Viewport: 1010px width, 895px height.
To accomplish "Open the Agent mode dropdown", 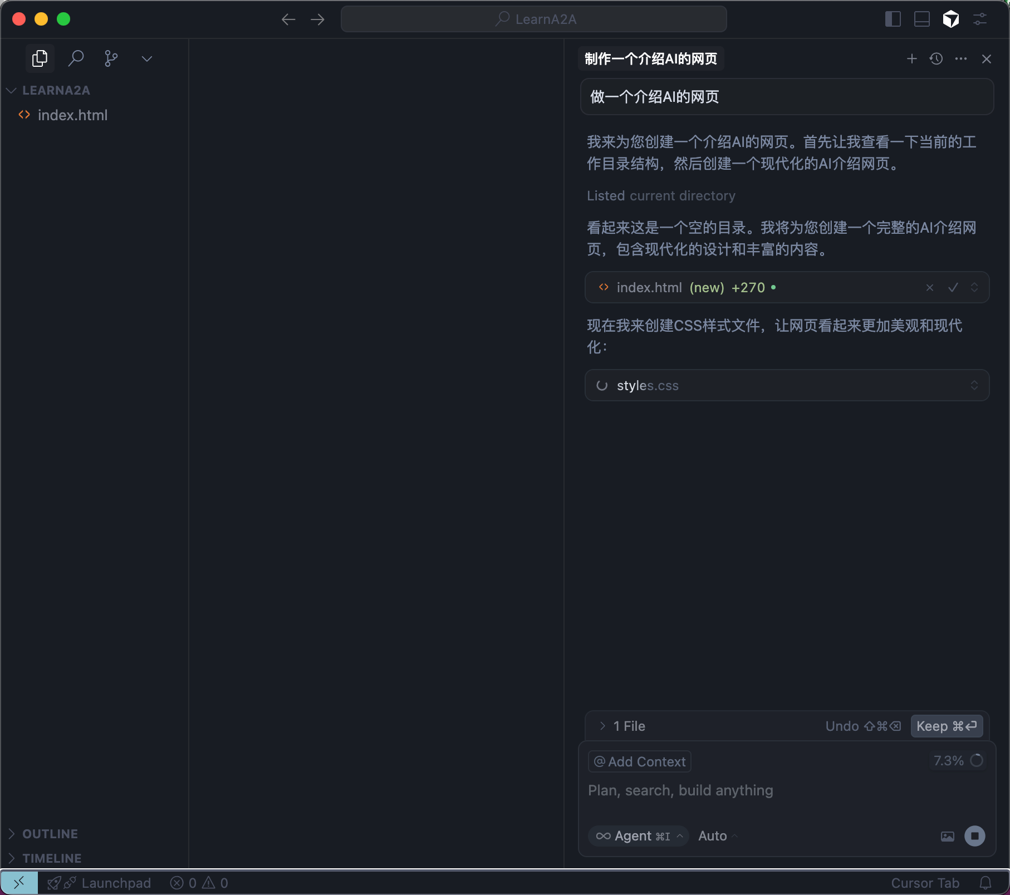I will (x=639, y=836).
